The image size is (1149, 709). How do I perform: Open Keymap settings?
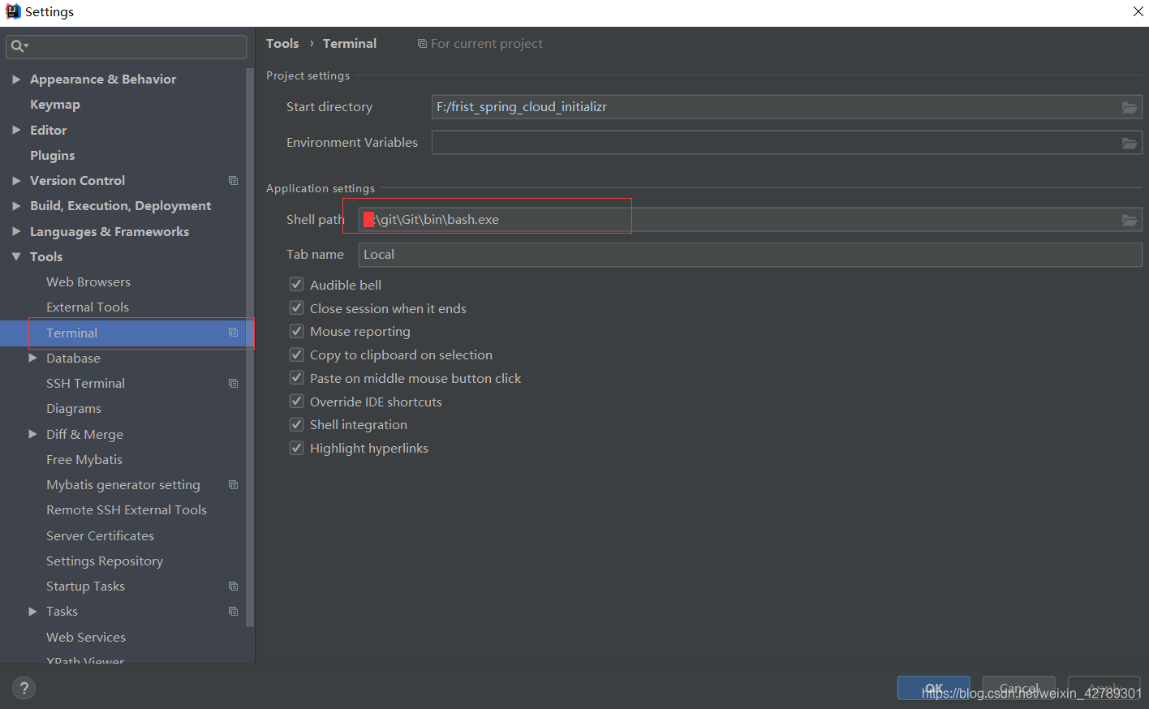pyautogui.click(x=55, y=105)
